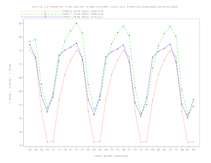Click x-axis forecast hour label 12
Image resolution: width=211 pixels, height=163 pixels.
tap(53, 150)
